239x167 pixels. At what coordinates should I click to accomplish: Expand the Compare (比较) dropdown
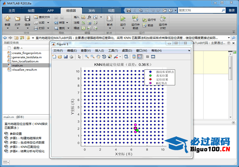click(x=48, y=23)
